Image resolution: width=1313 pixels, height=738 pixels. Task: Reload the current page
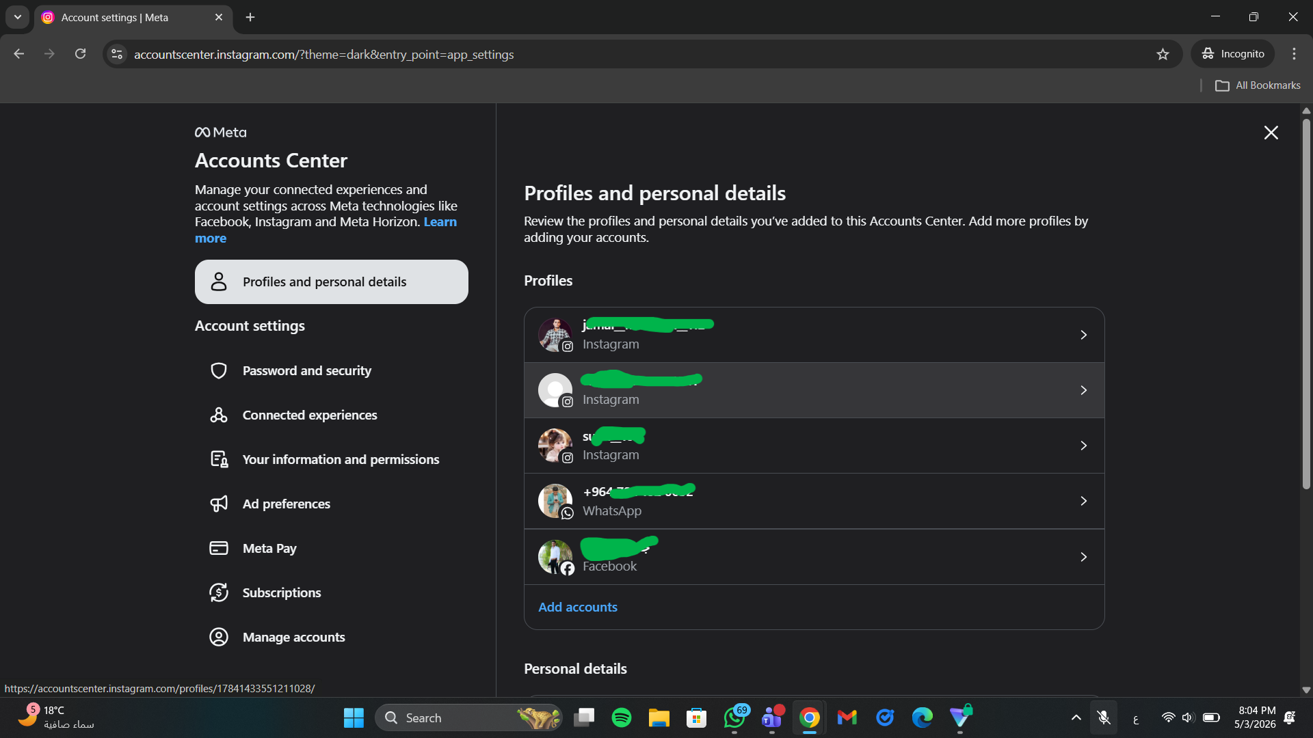(81, 54)
